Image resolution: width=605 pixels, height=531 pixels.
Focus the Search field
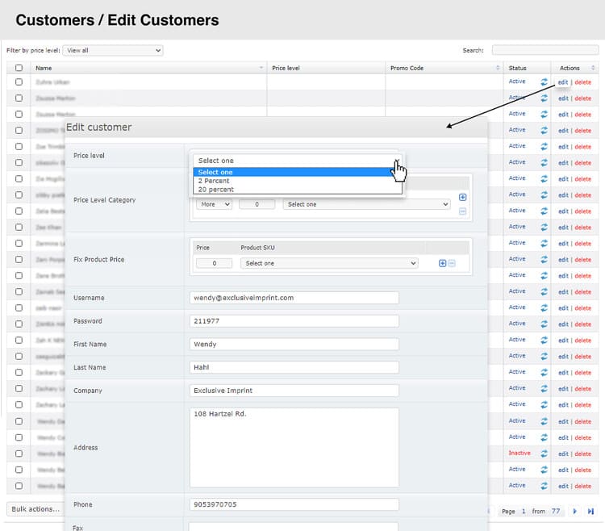point(544,50)
